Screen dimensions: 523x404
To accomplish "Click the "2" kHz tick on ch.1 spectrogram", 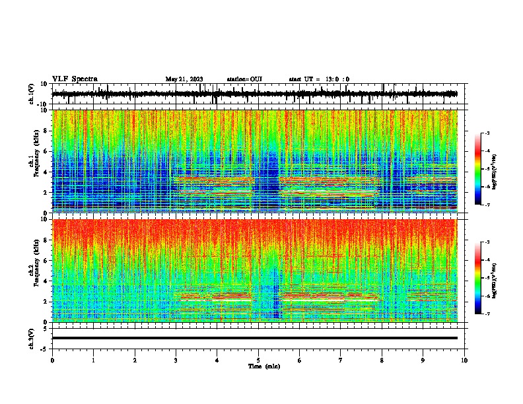I will 46,192.
